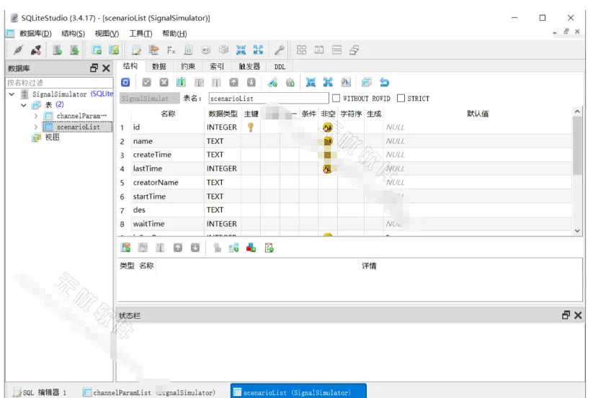Open configuration with the wrench icon

[x=279, y=50]
